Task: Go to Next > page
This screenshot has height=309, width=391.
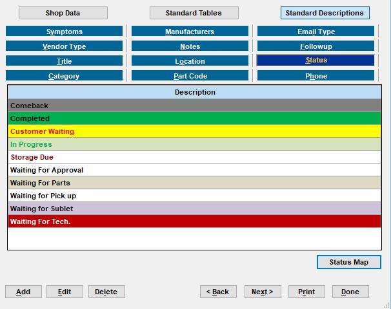Action: pyautogui.click(x=262, y=292)
